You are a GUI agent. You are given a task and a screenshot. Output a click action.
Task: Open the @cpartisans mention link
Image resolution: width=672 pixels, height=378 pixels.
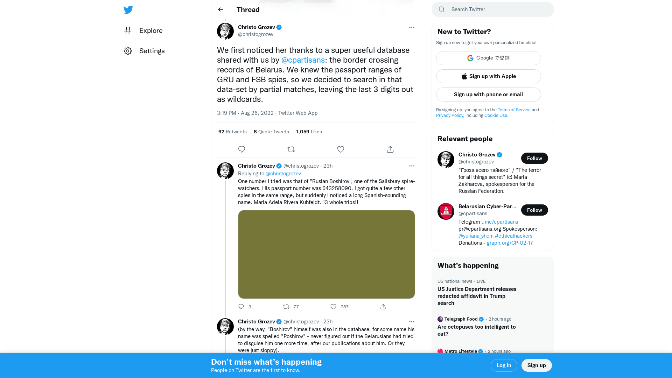303,60
